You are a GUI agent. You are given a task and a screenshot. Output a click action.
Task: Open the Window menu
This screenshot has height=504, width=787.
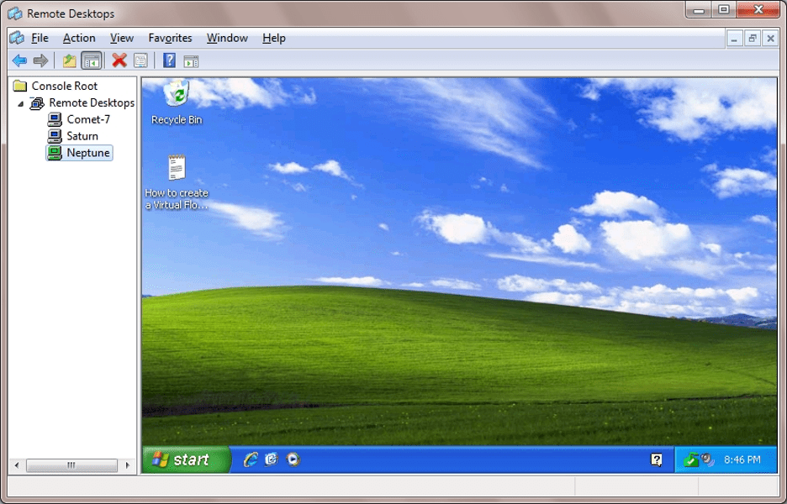click(227, 38)
